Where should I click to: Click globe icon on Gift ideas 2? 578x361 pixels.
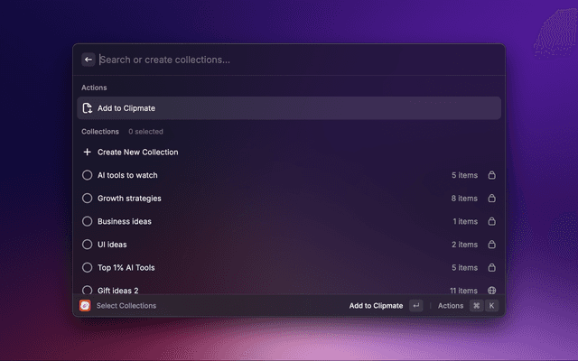click(491, 291)
